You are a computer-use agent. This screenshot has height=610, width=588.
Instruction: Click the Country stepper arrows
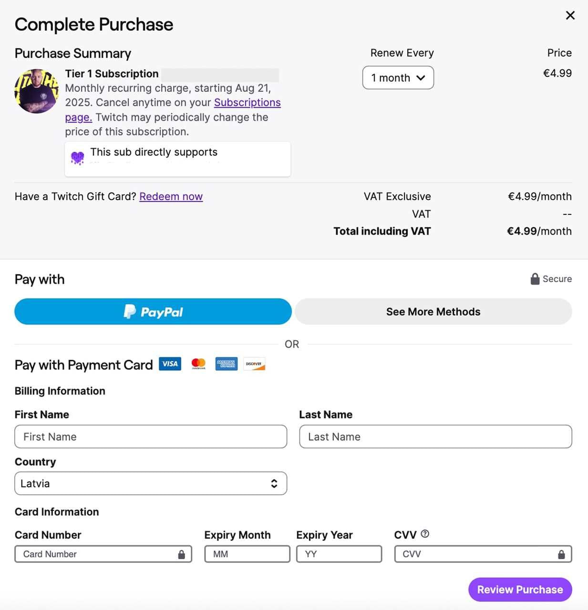(x=274, y=483)
